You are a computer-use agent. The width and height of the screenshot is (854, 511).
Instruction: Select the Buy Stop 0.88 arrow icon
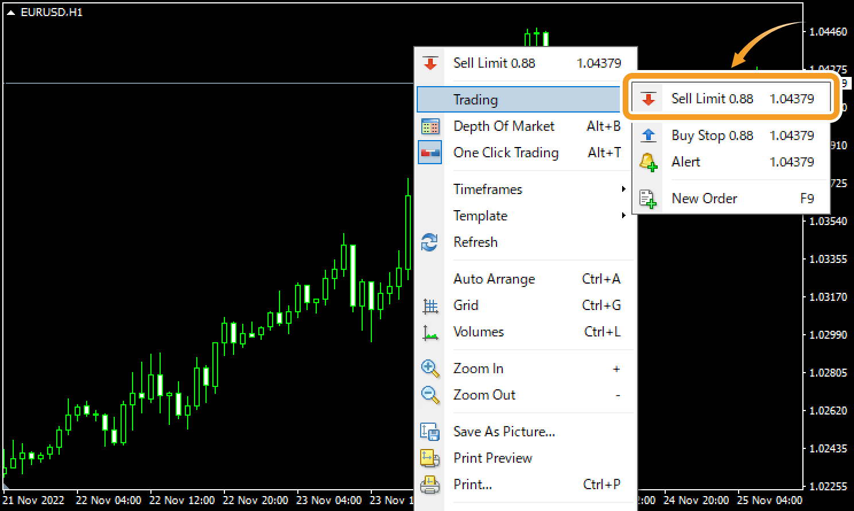point(648,135)
